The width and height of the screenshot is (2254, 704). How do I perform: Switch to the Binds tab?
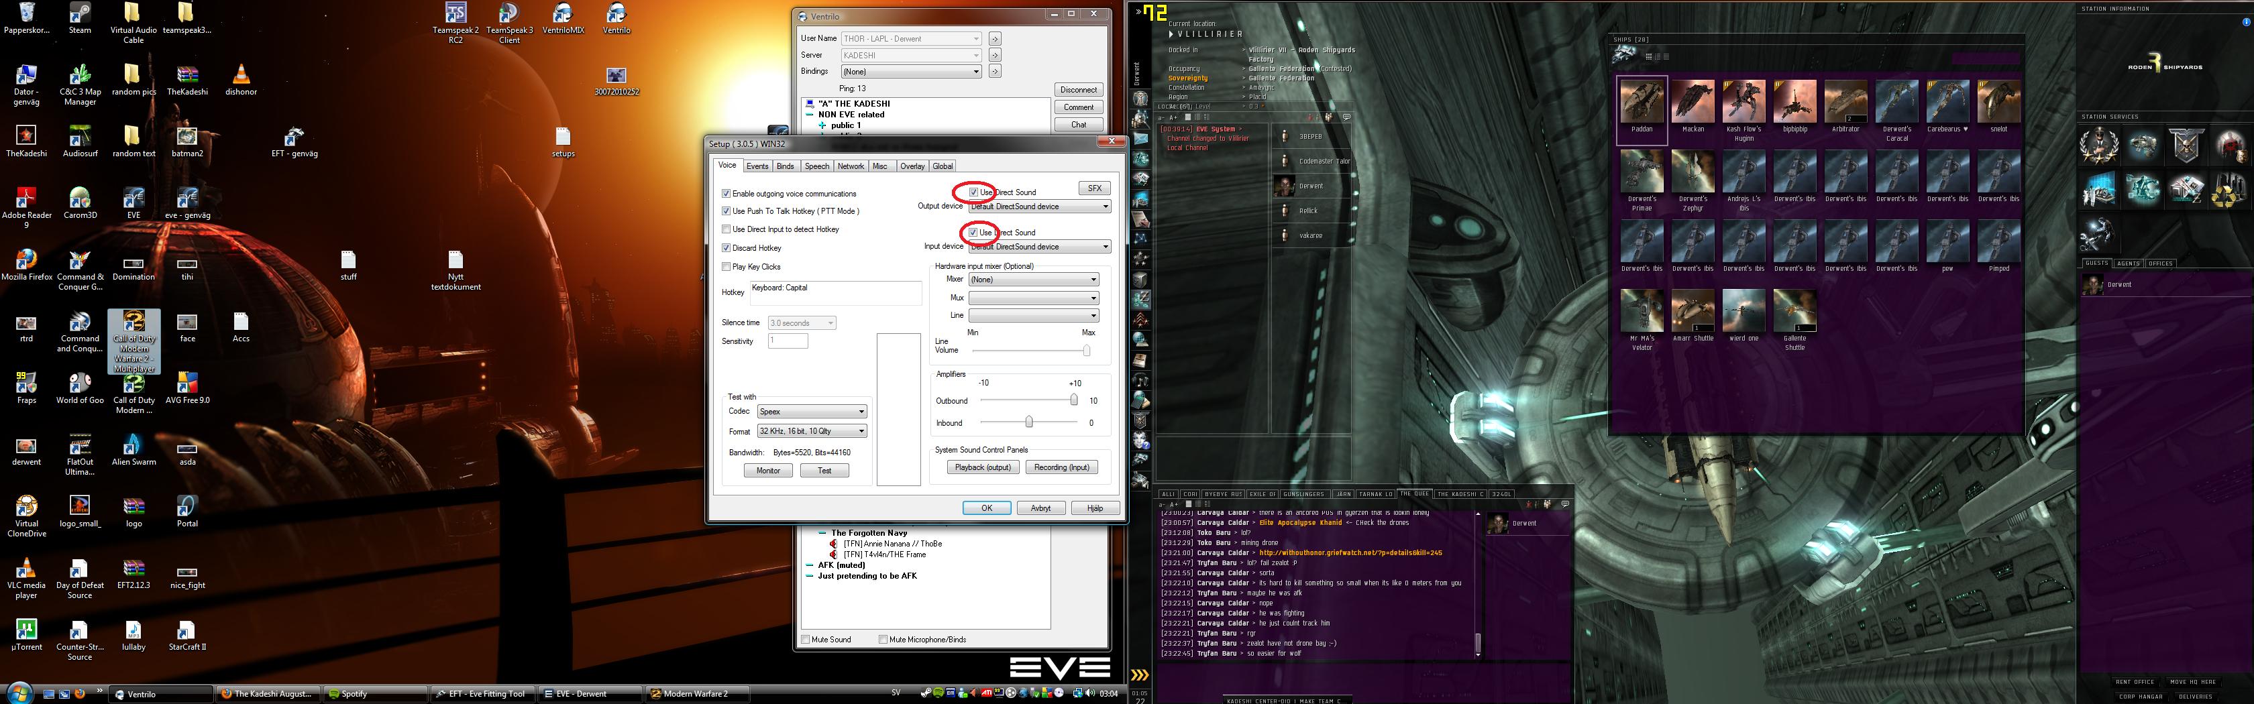coord(786,166)
